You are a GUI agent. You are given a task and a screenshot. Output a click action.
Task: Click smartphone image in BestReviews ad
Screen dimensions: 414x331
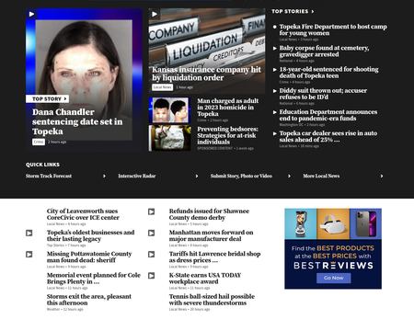point(365,223)
